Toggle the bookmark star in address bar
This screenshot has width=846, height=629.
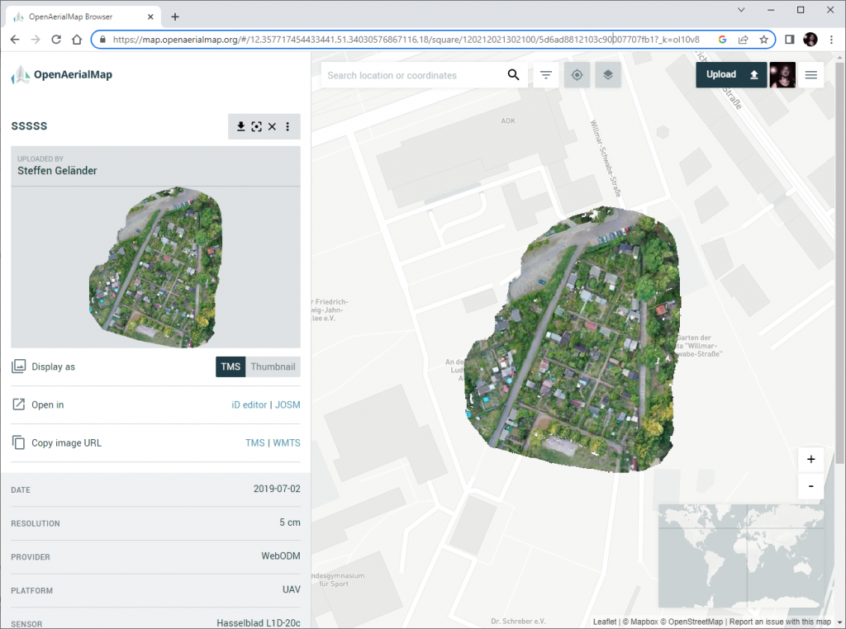click(x=764, y=39)
